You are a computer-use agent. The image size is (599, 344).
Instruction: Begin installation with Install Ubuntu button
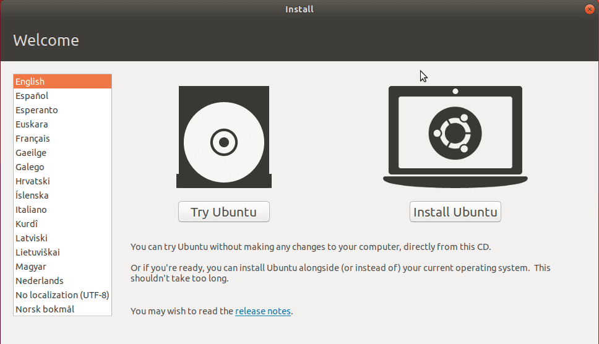point(455,212)
